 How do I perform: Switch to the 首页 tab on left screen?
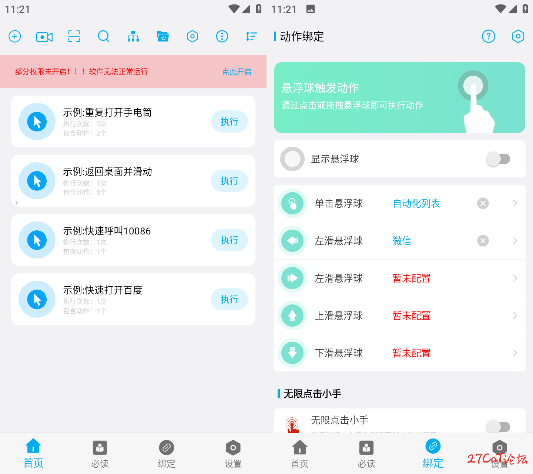[x=33, y=454]
